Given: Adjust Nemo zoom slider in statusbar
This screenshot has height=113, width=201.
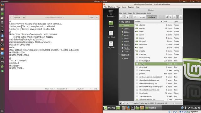Looking at the screenshot, I should (178, 103).
